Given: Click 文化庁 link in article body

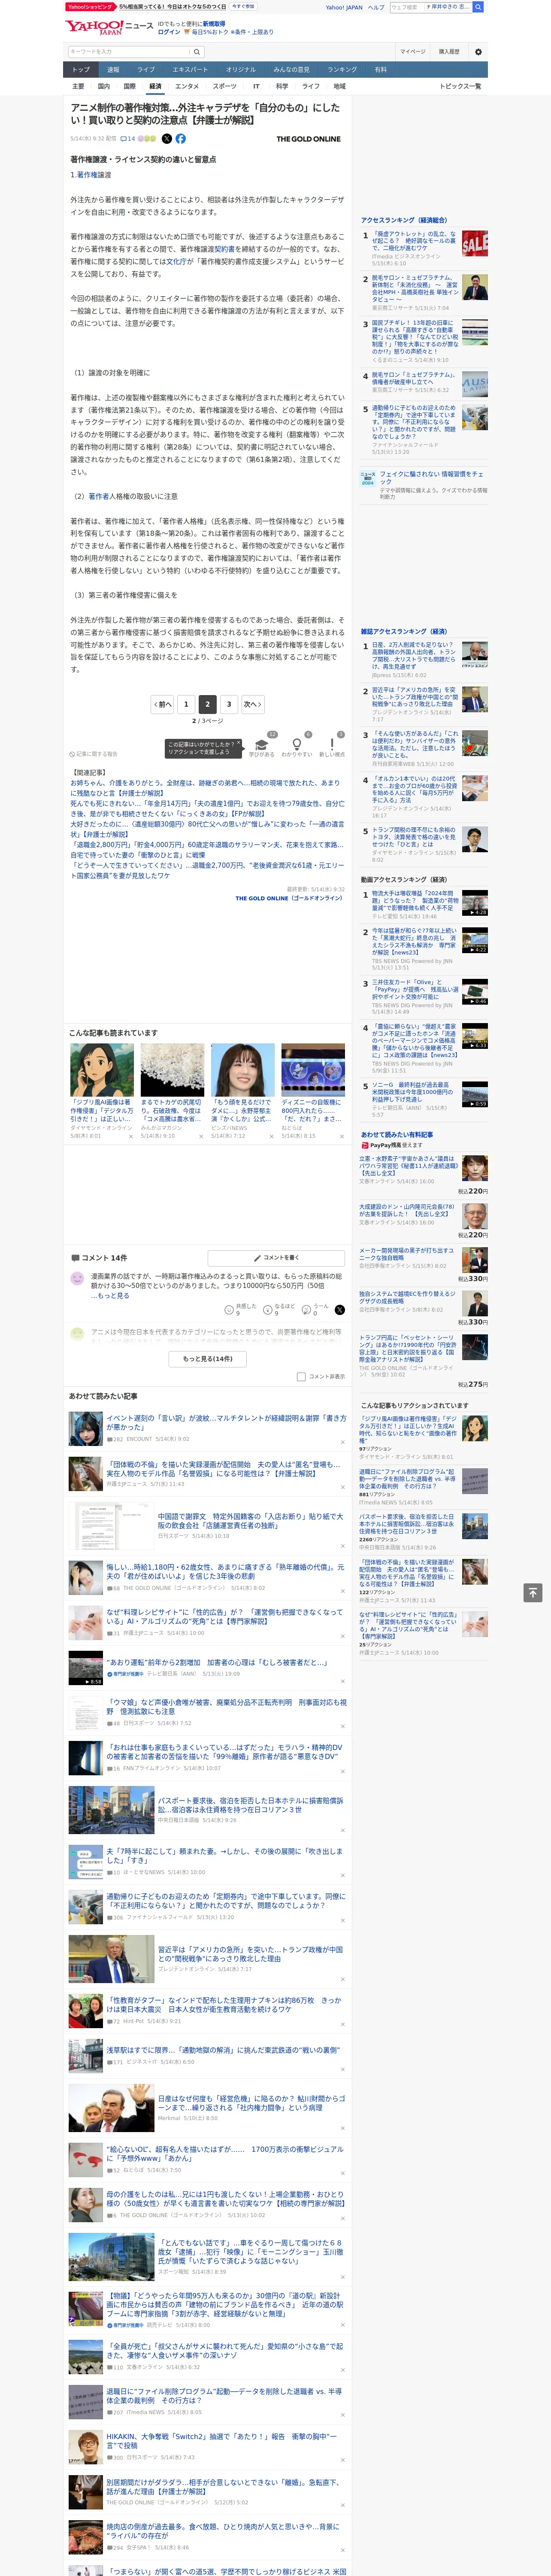Looking at the screenshot, I should tap(176, 261).
